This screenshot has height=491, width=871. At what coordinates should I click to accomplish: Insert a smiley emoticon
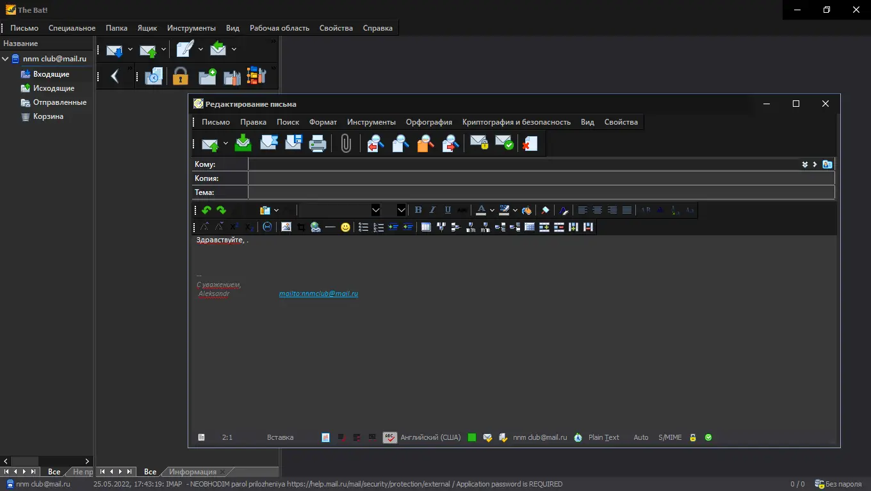(x=345, y=227)
